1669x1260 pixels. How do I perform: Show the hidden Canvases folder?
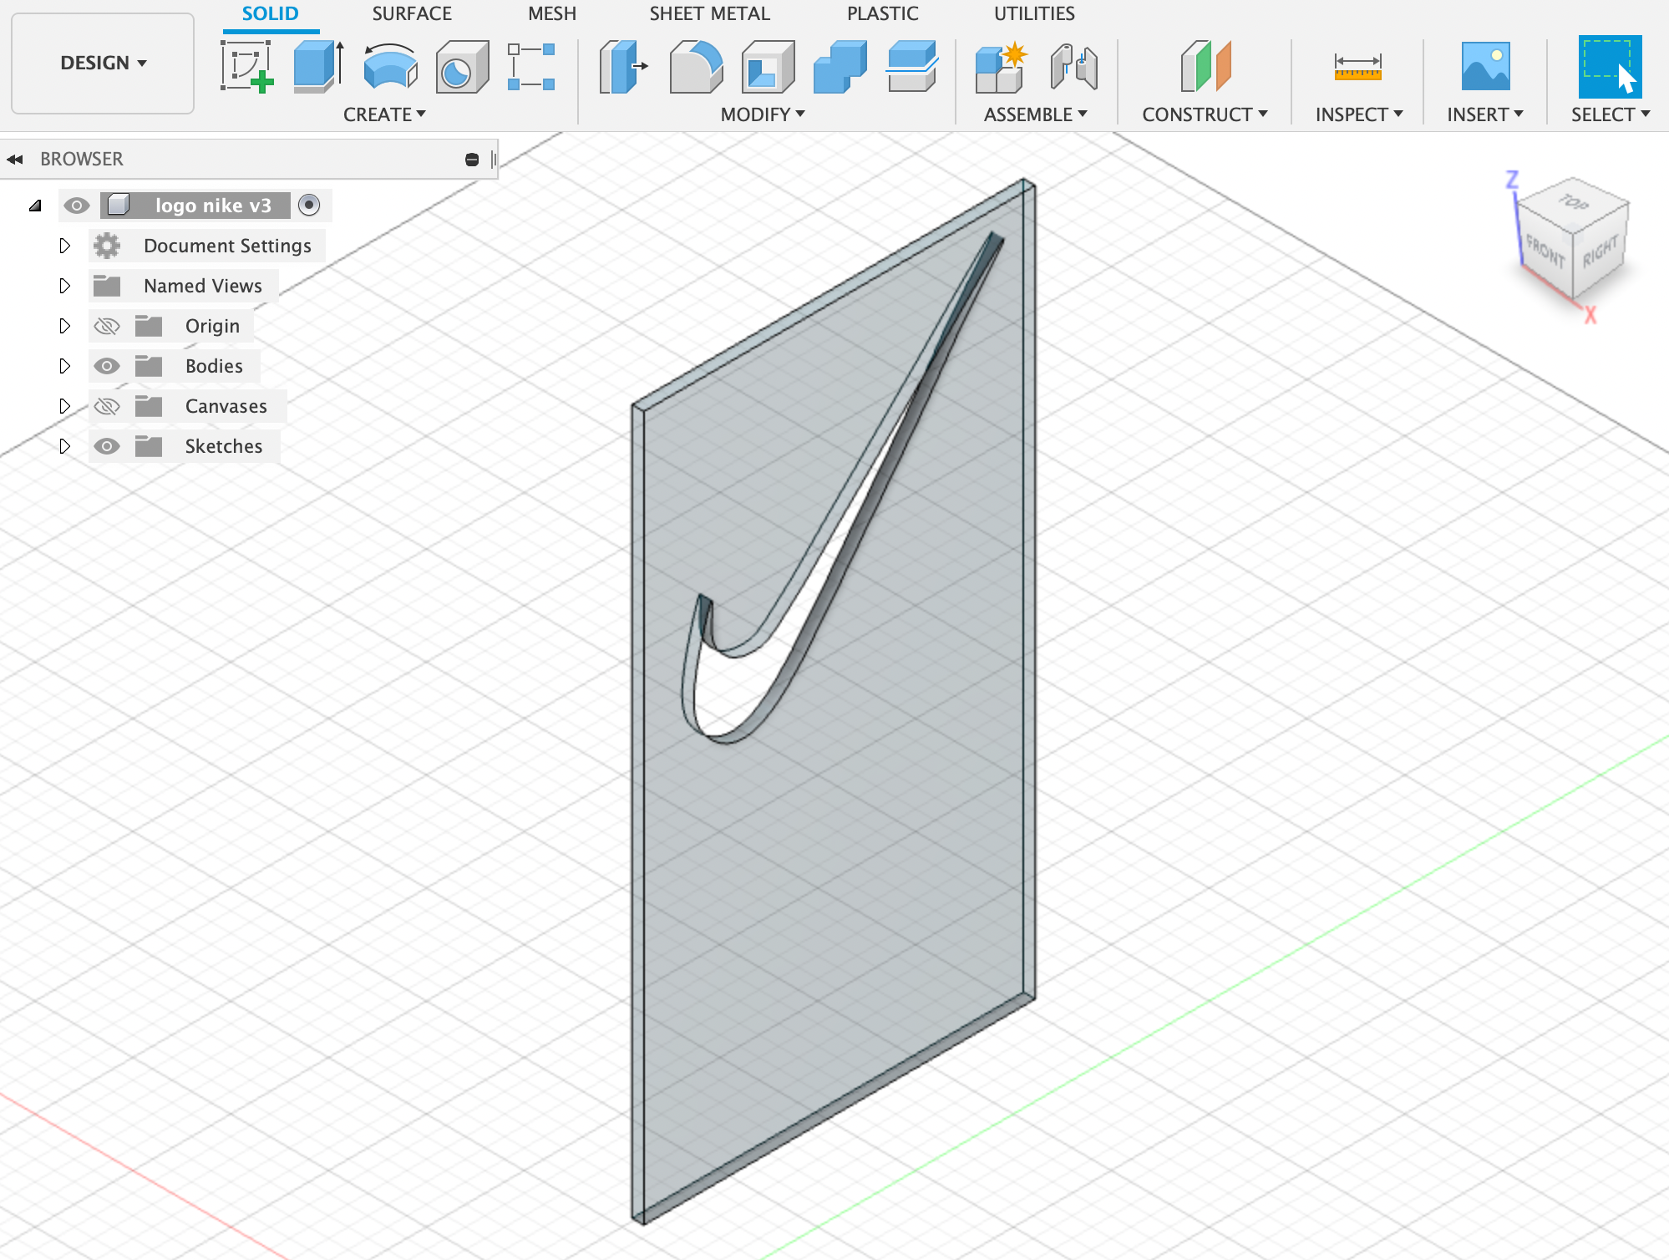(107, 406)
